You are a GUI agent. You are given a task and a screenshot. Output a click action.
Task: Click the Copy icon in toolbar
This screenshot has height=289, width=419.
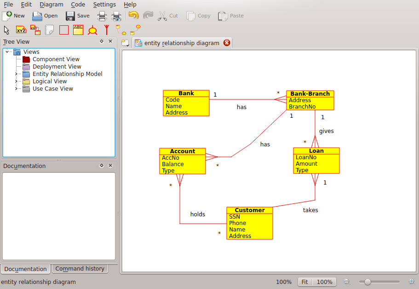(x=191, y=16)
